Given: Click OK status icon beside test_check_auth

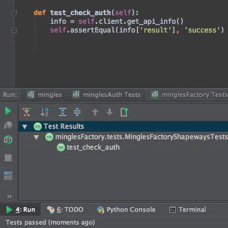Looking at the screenshot, I should coord(61,147).
